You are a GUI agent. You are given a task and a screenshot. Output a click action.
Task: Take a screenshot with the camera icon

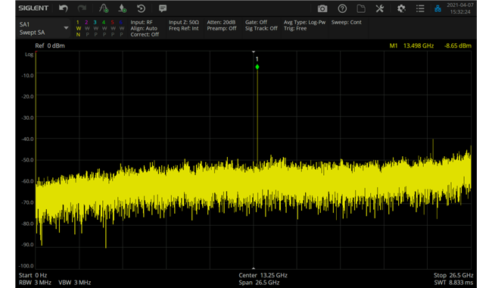322,9
